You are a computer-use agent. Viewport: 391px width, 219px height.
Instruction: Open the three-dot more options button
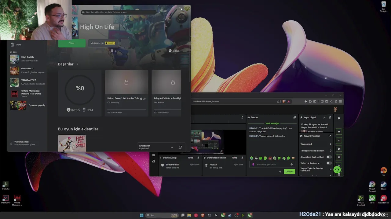(x=125, y=43)
